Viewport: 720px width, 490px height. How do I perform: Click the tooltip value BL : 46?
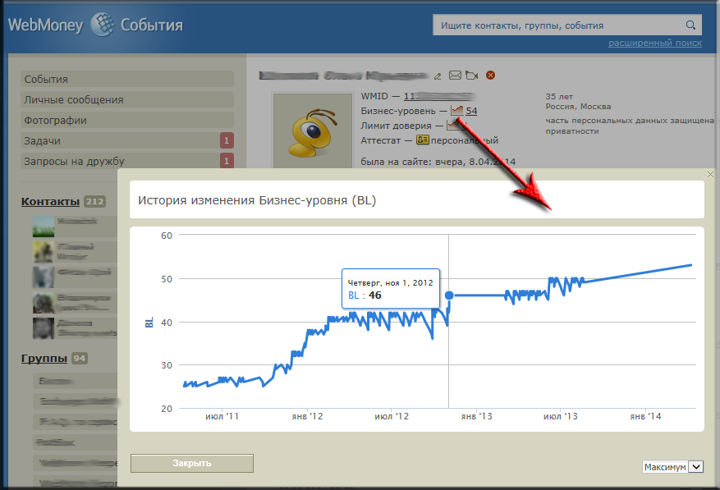pyautogui.click(x=365, y=295)
